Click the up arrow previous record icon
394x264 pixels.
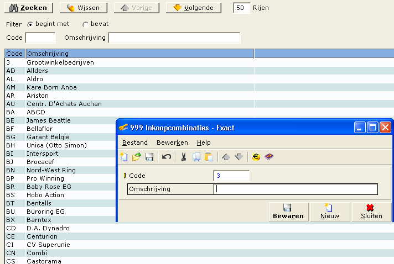coord(226,157)
